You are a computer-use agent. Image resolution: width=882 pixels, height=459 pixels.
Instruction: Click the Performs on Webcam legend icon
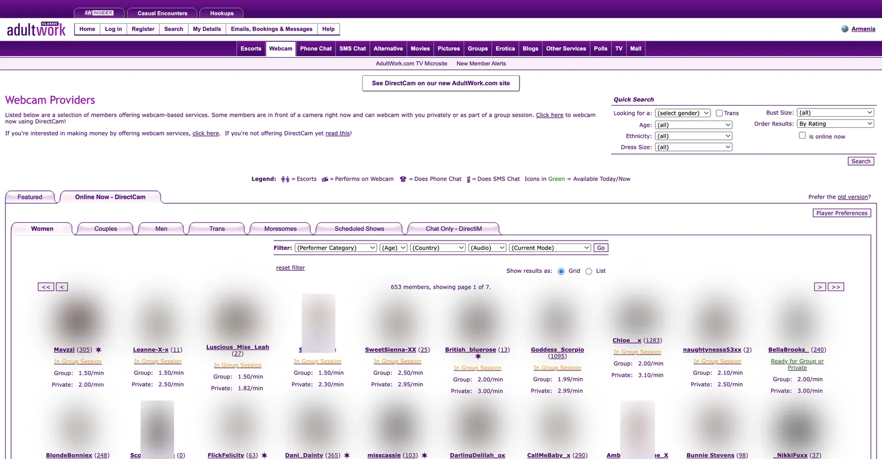325,179
